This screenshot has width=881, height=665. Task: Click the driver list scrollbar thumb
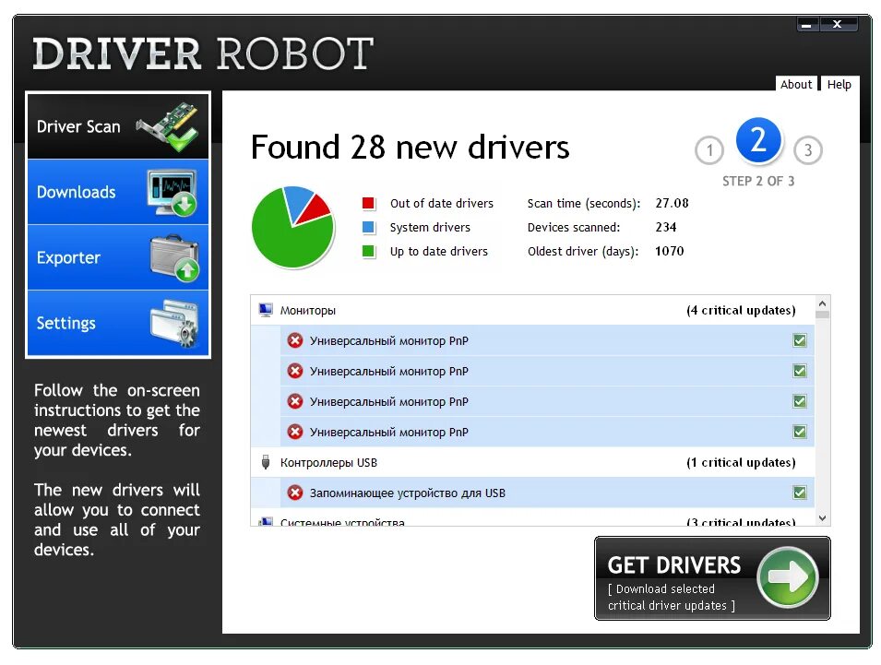click(822, 315)
